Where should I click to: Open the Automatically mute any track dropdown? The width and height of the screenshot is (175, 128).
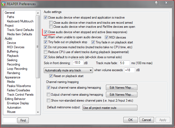68,70
